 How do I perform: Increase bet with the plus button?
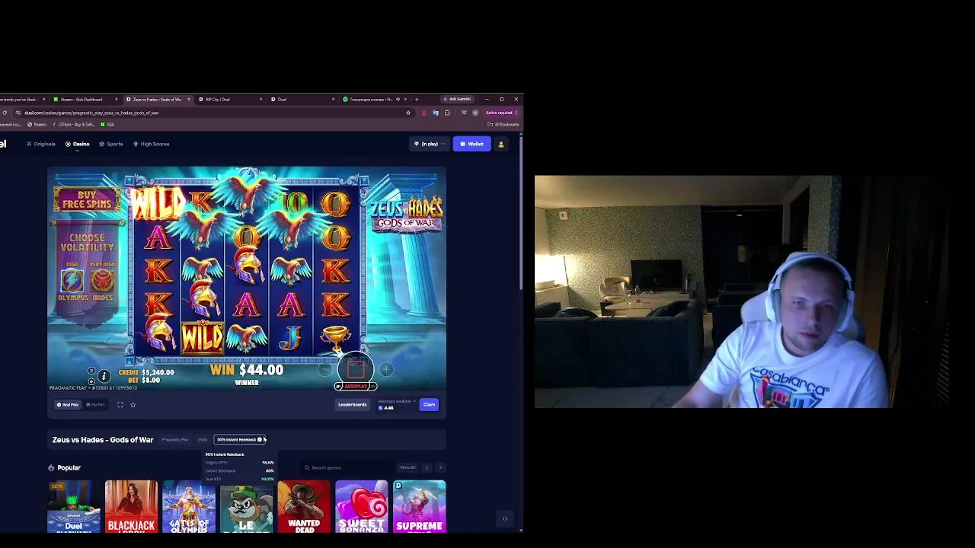[x=386, y=370]
